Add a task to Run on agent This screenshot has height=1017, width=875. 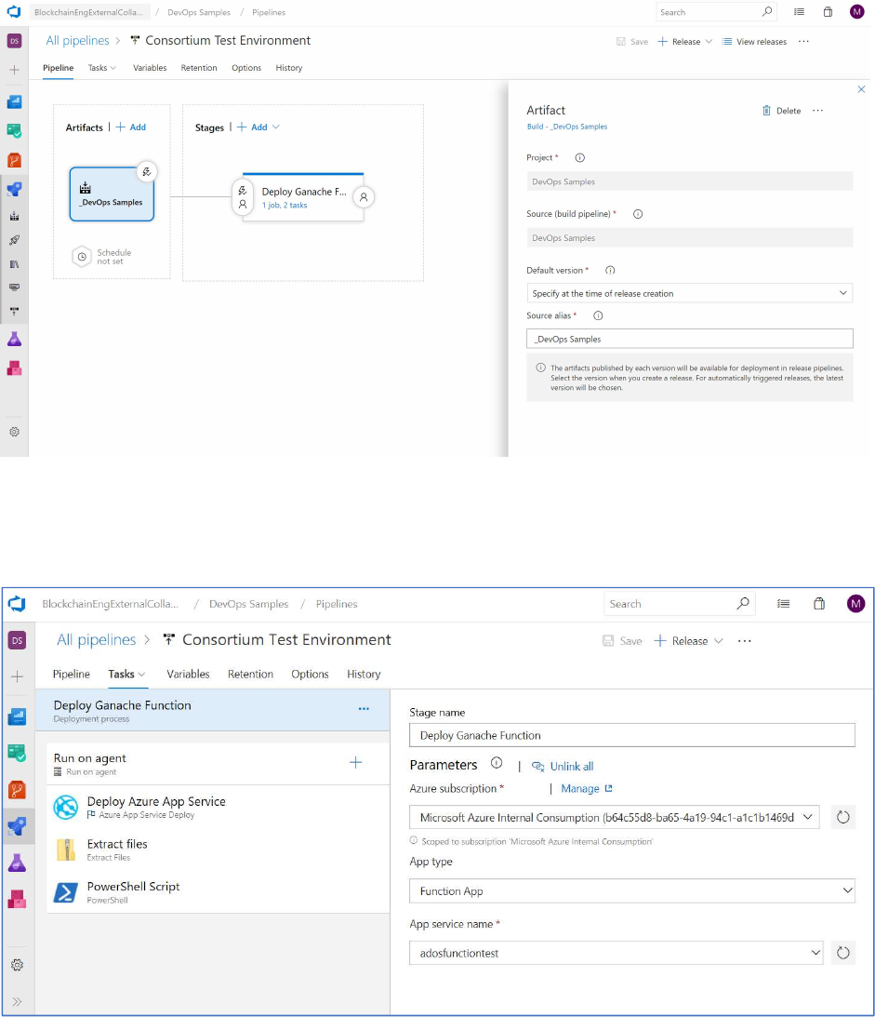pos(356,763)
